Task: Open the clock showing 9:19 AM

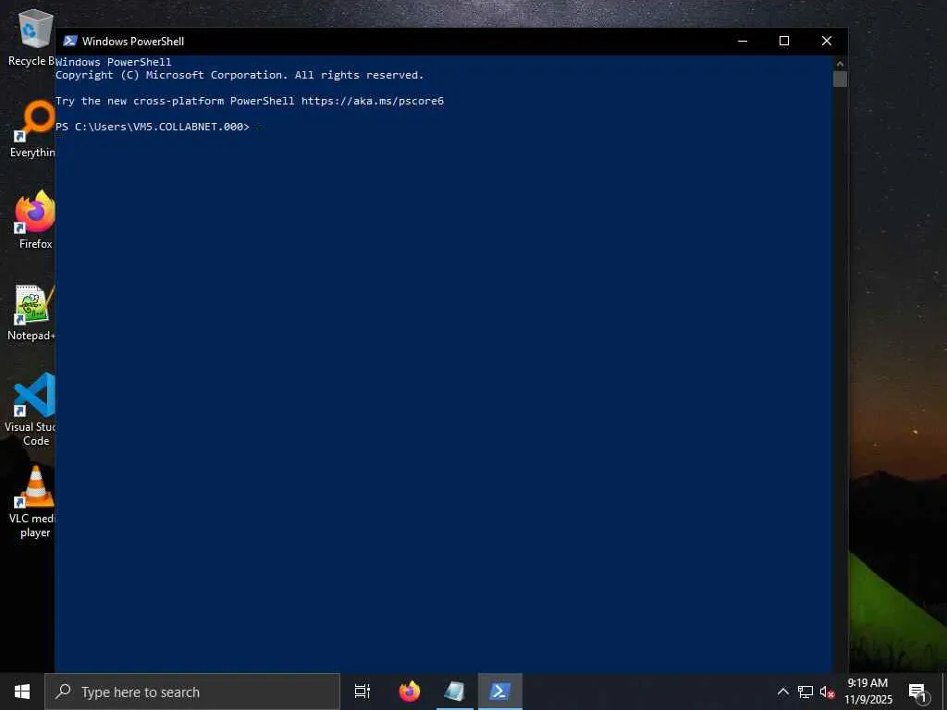Action: [867, 692]
